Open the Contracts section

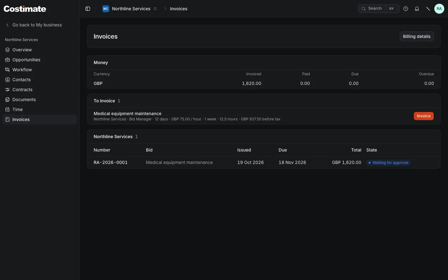click(x=40, y=90)
